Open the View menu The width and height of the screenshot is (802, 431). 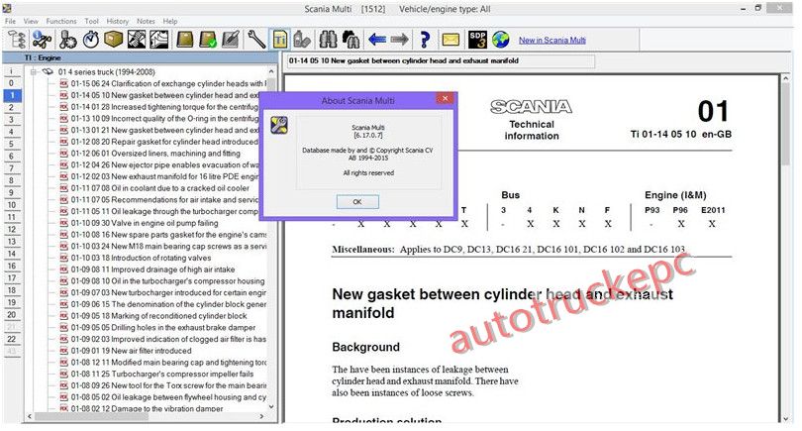point(31,21)
